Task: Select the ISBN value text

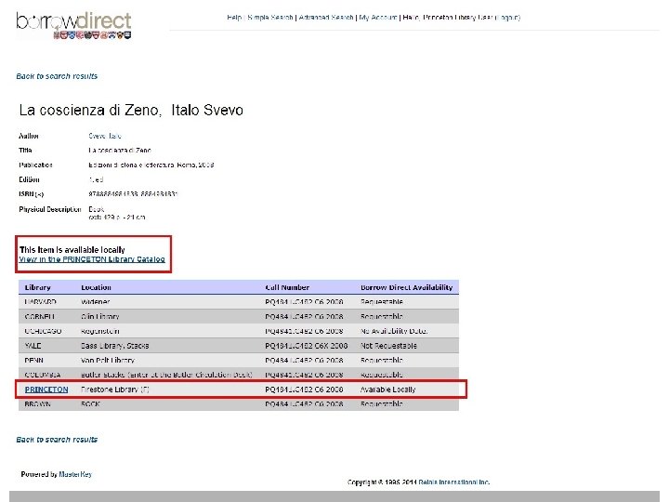Action: 133,194
